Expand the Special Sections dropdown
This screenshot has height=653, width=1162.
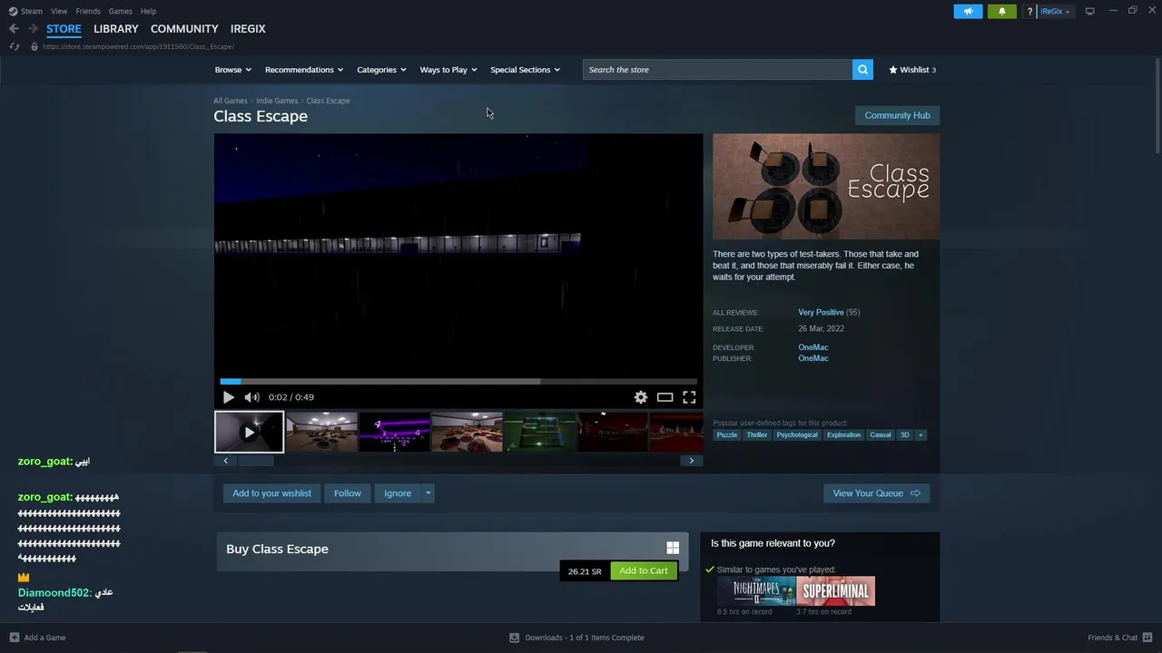pos(525,70)
